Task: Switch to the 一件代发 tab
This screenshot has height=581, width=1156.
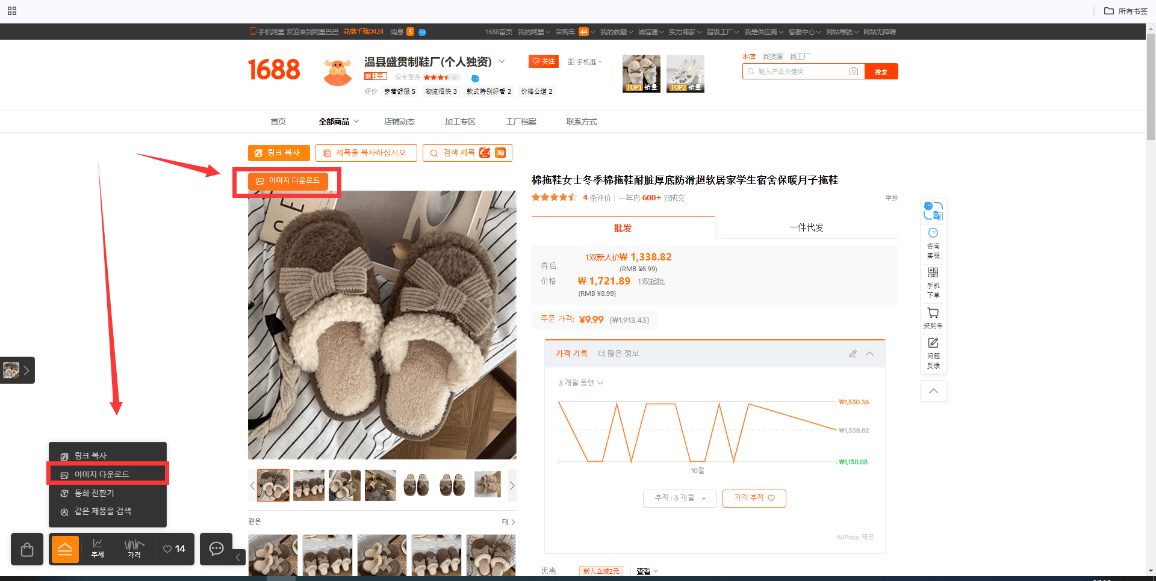Action: (806, 228)
